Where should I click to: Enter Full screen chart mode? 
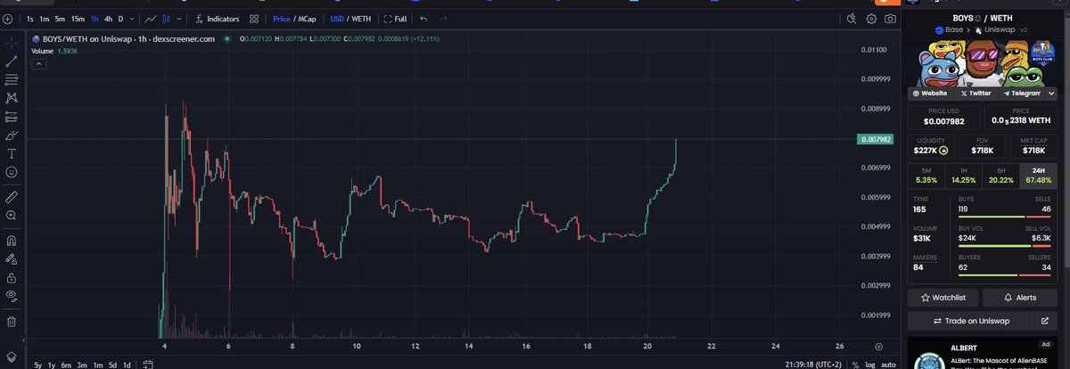(x=395, y=18)
